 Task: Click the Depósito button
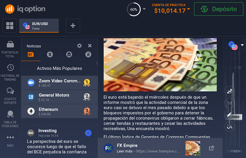(x=219, y=9)
